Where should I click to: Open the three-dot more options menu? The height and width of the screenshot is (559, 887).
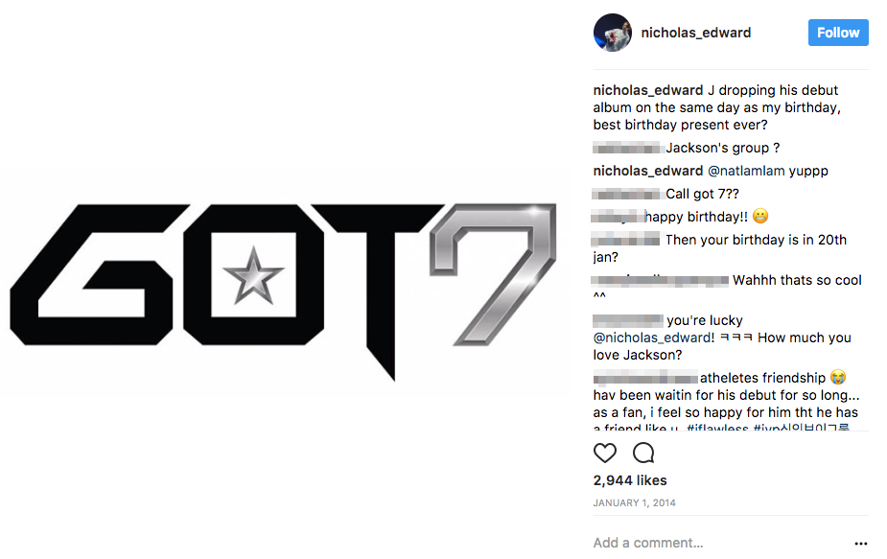[860, 543]
